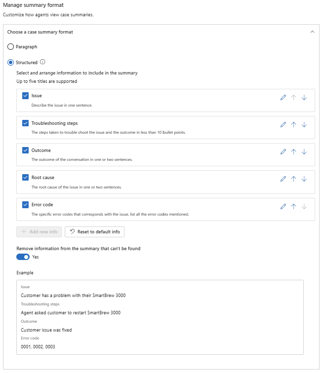Collapse the case summary format section
326x373 pixels.
312,32
